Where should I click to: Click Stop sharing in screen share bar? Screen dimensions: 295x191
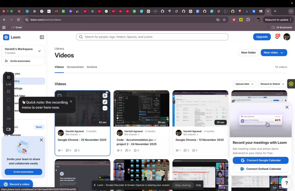183,185
